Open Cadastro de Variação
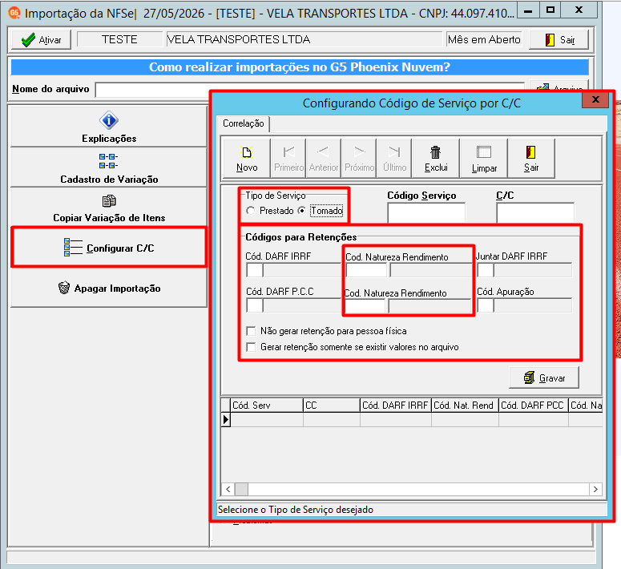 [109, 167]
